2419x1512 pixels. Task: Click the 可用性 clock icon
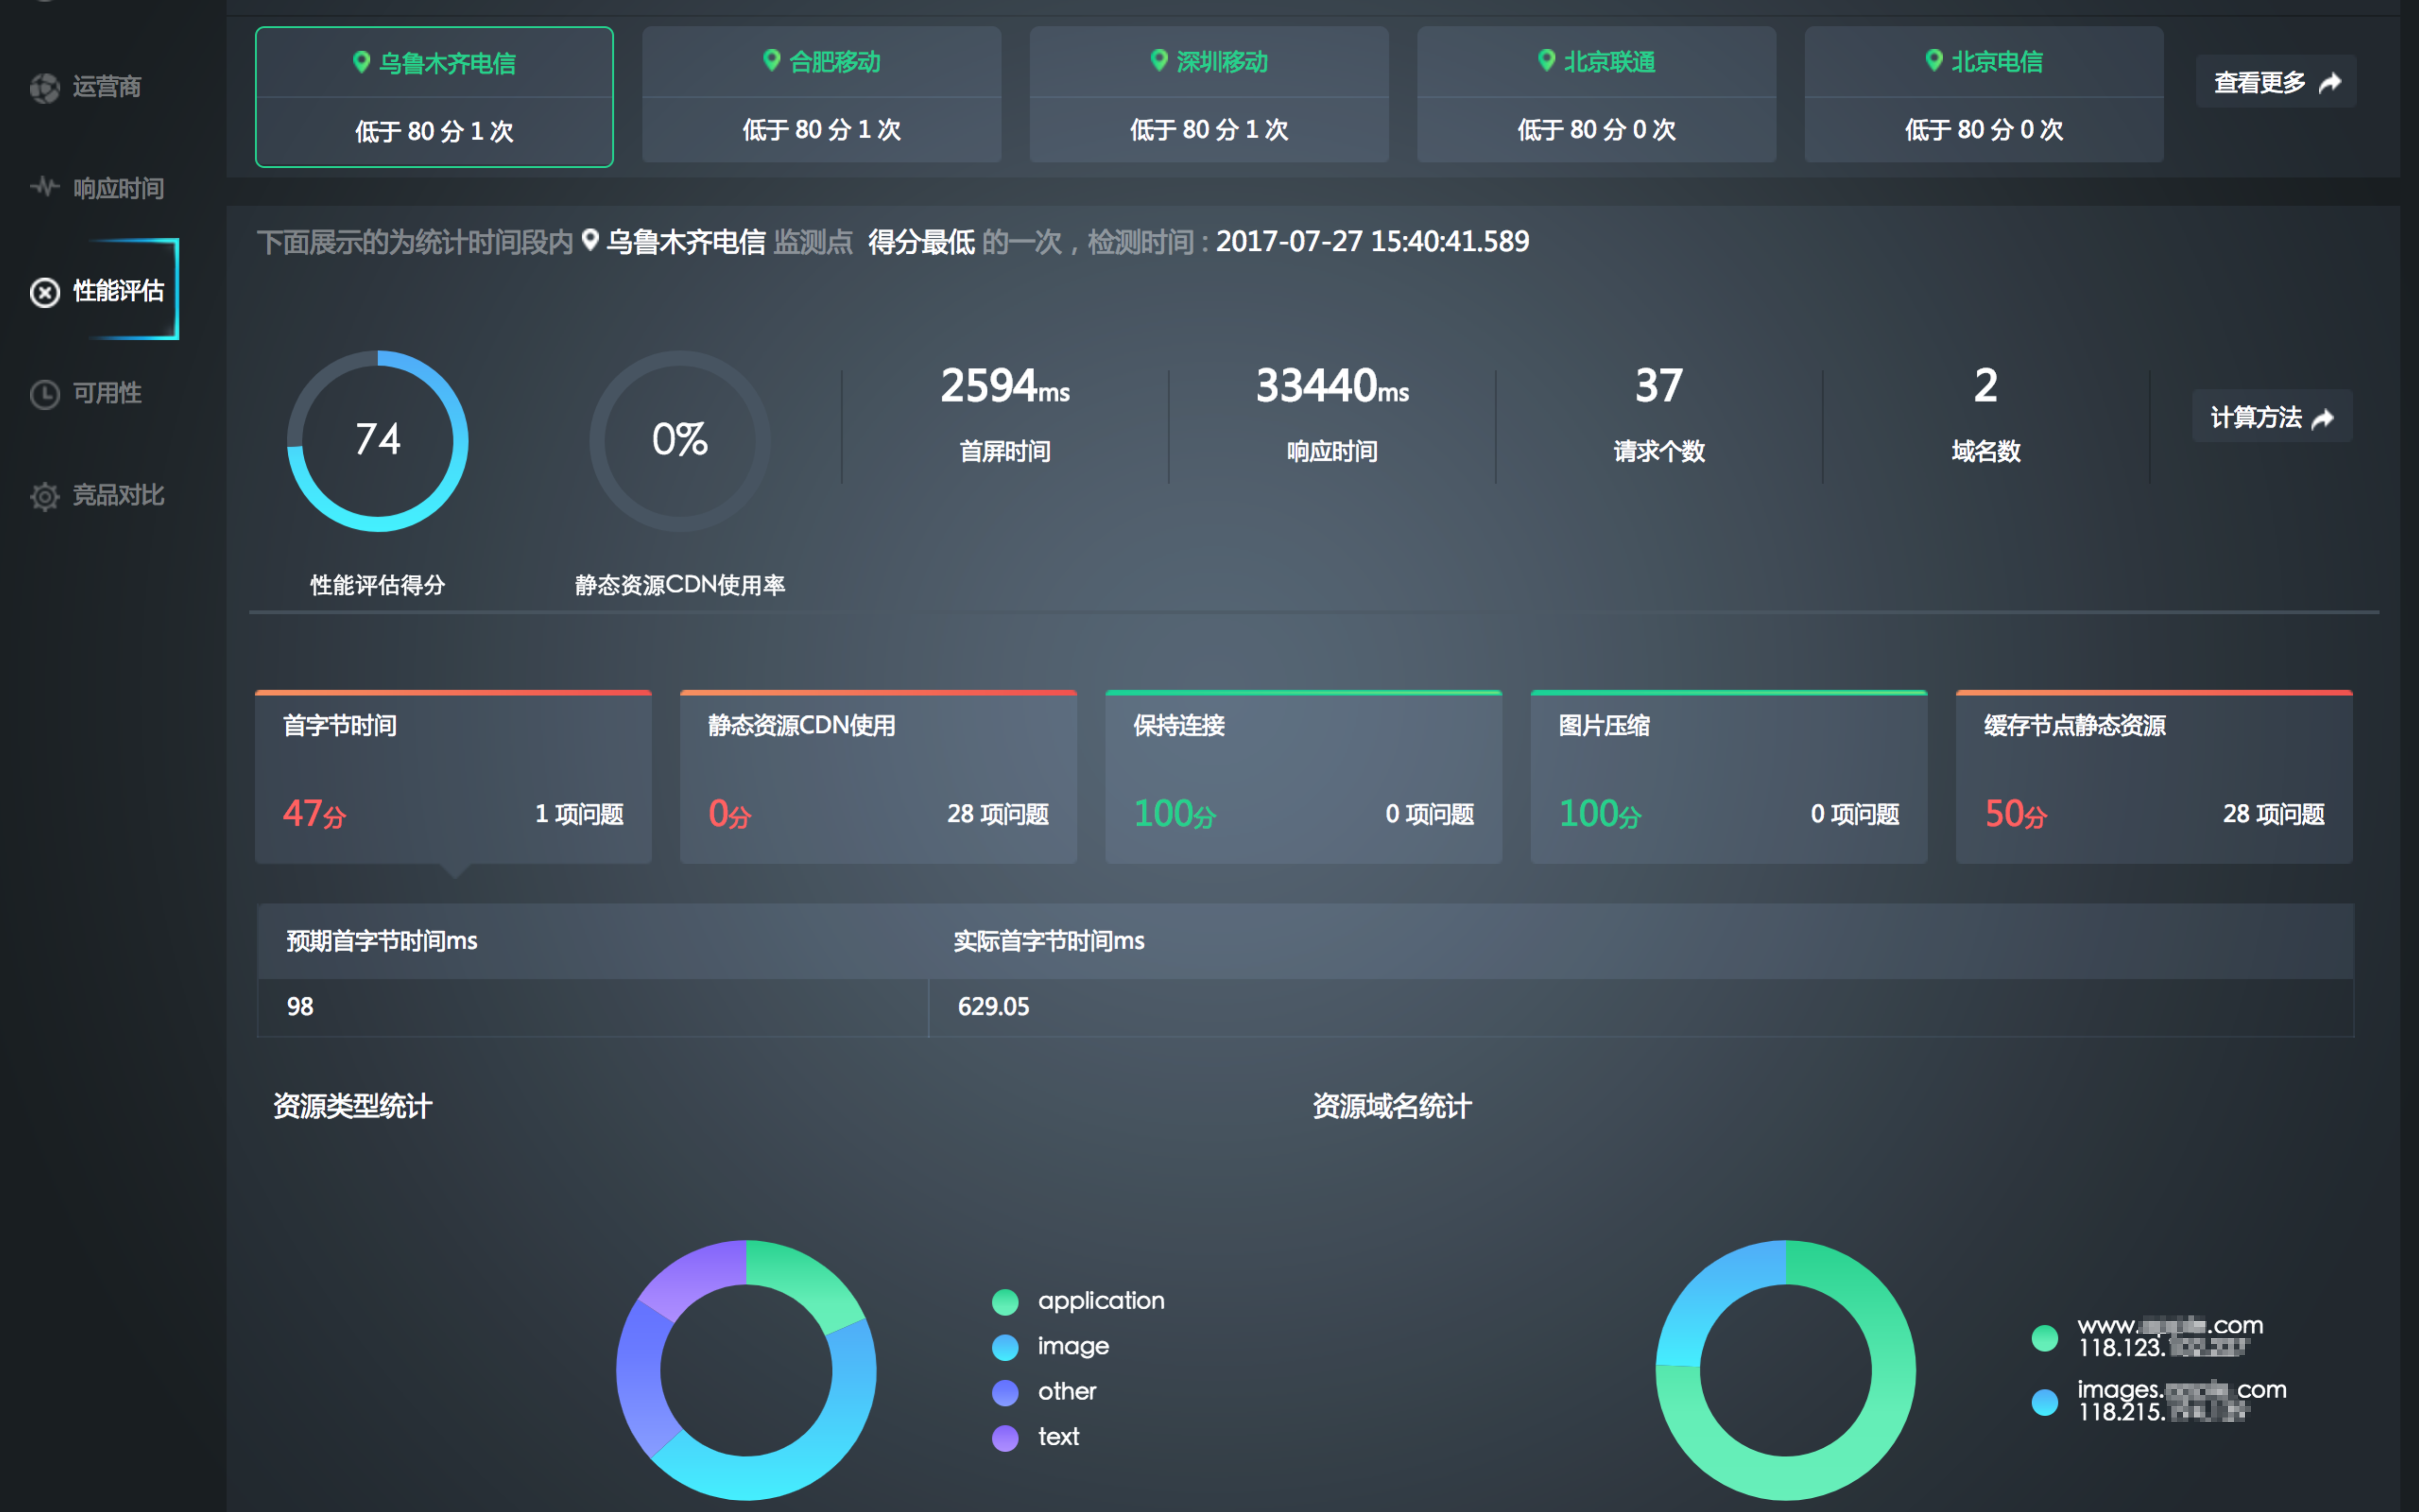tap(44, 394)
